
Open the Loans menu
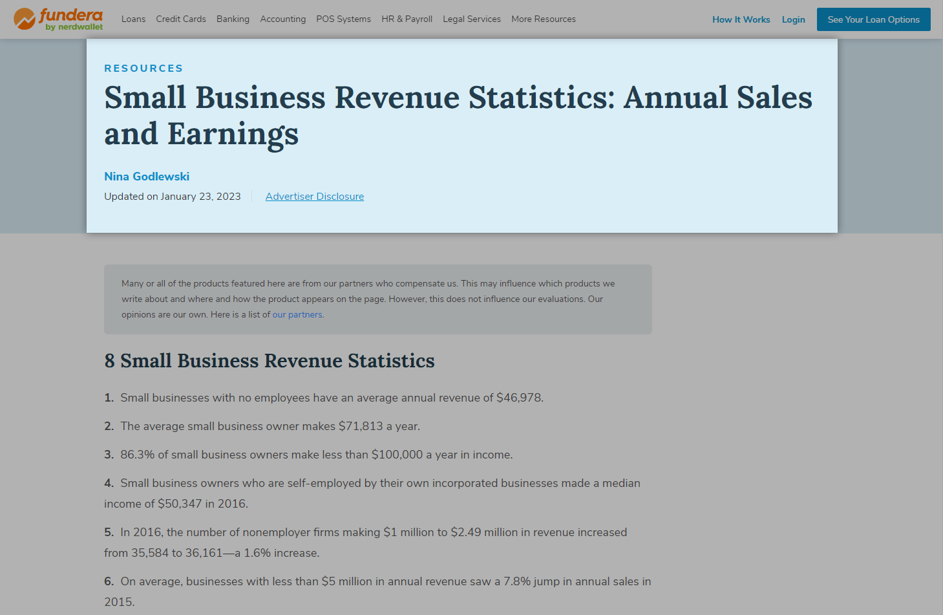(x=133, y=19)
